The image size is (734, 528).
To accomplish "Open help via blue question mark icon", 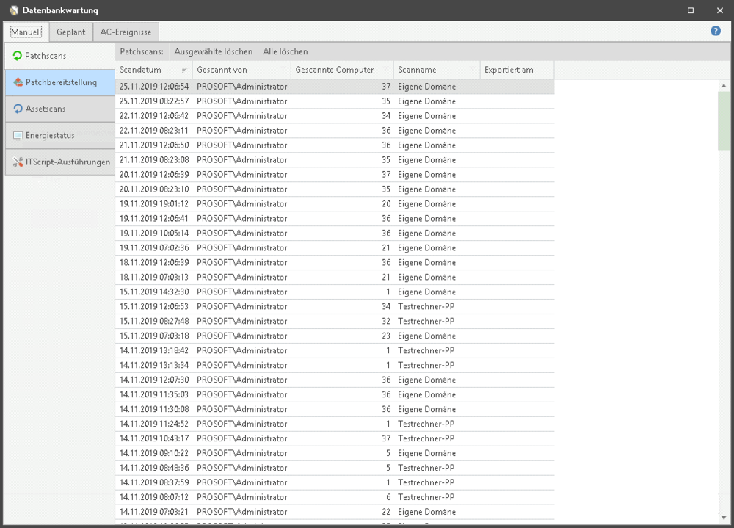I will click(716, 32).
